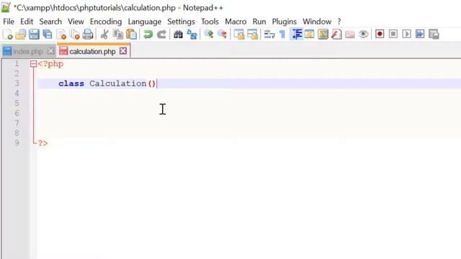Open the View menu
461x259 pixels.
tap(76, 22)
